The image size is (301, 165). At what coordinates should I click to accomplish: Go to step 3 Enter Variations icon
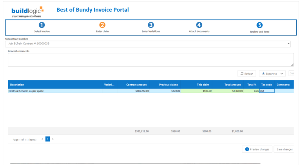click(150, 25)
